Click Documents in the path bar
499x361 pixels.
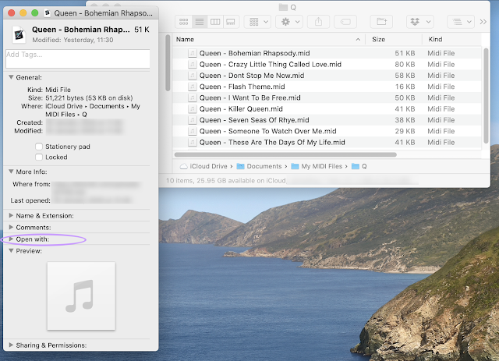(x=260, y=166)
